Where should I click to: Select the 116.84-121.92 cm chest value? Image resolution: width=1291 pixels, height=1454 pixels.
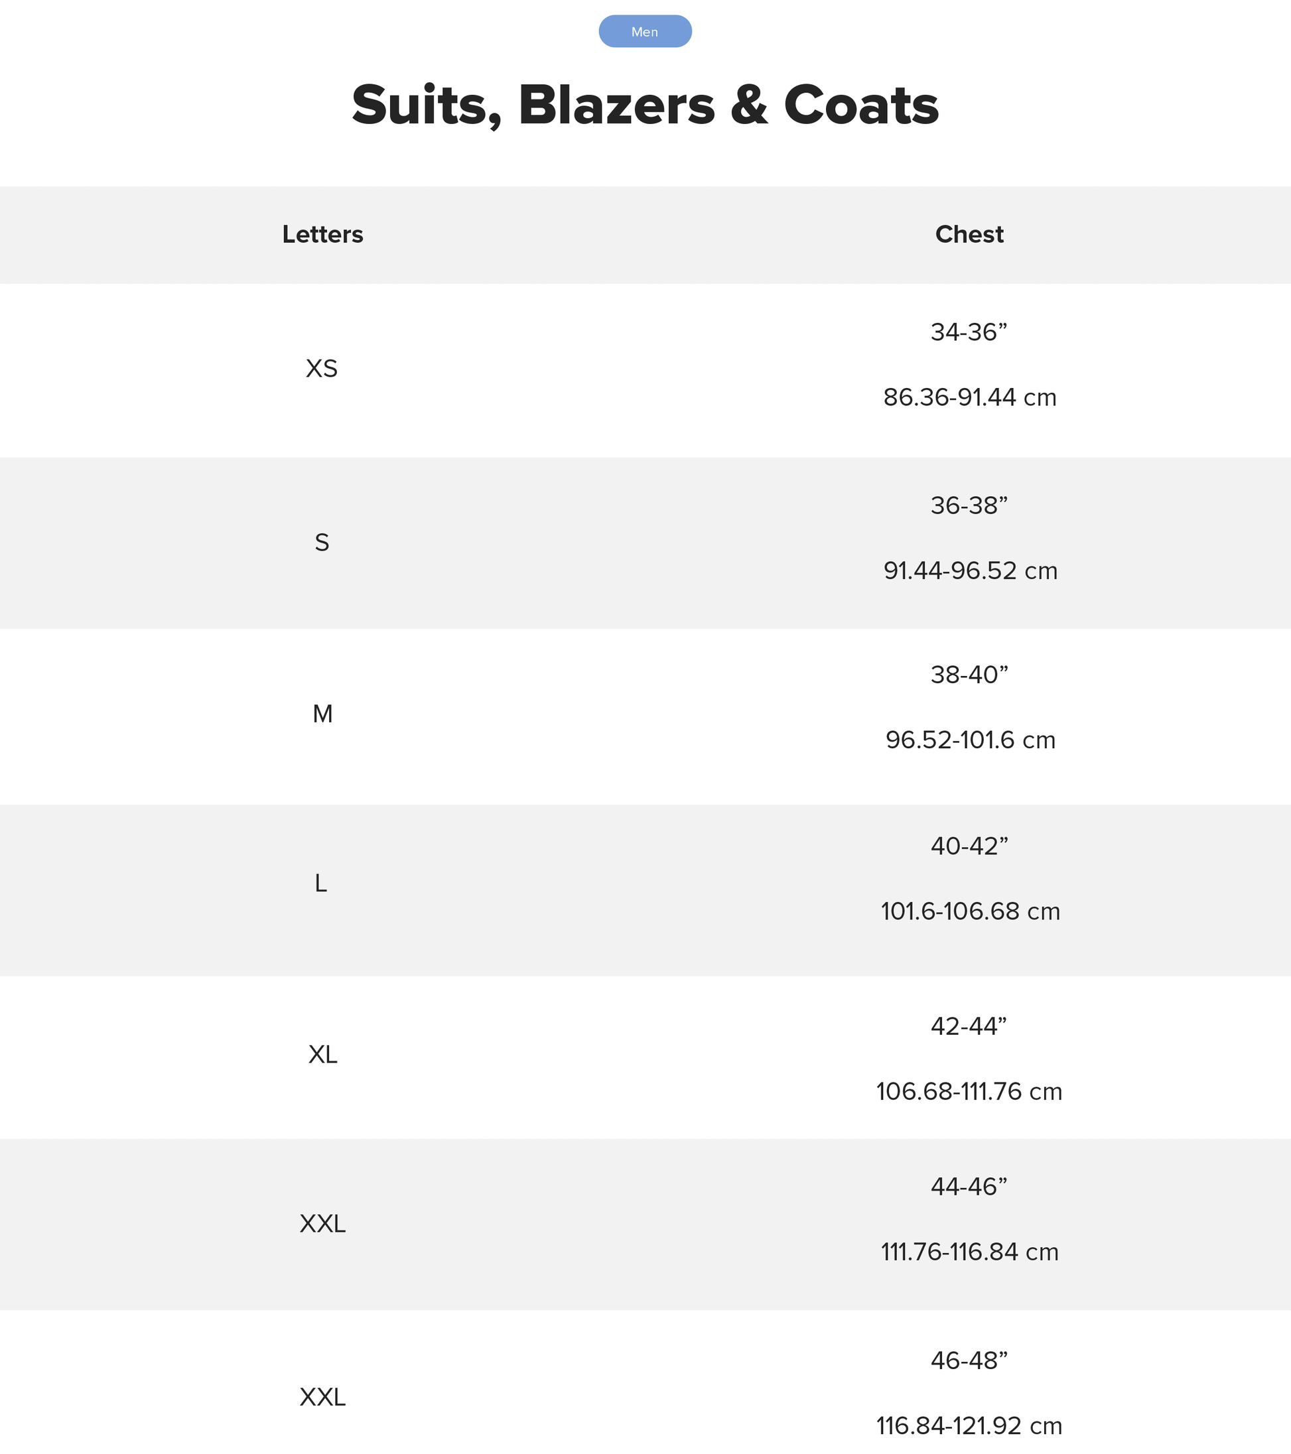click(x=969, y=1426)
